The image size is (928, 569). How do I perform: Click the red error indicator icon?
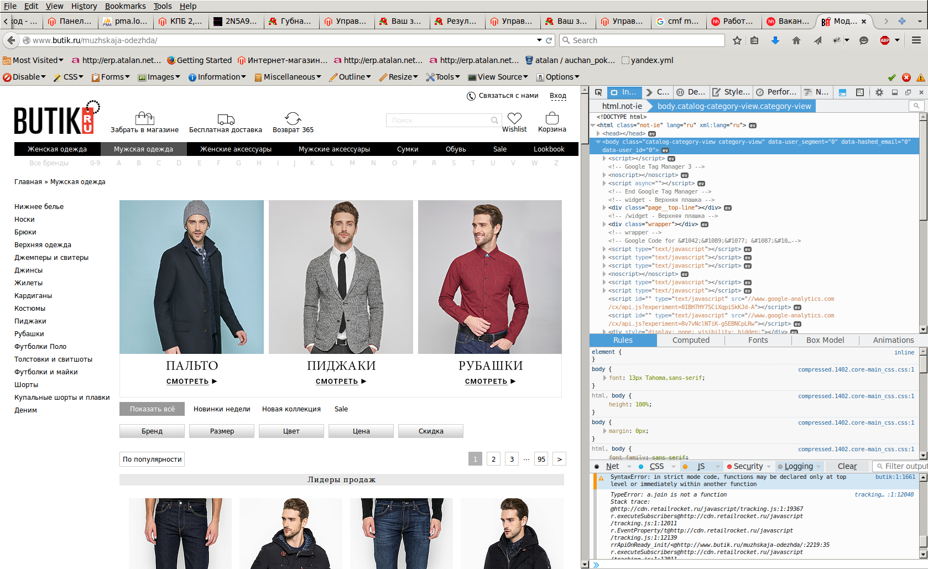click(906, 77)
